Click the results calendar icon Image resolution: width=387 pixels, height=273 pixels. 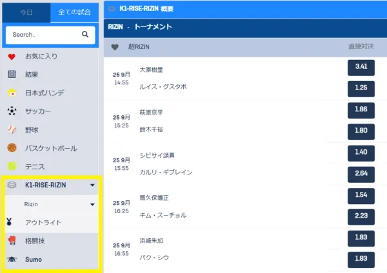coord(12,74)
